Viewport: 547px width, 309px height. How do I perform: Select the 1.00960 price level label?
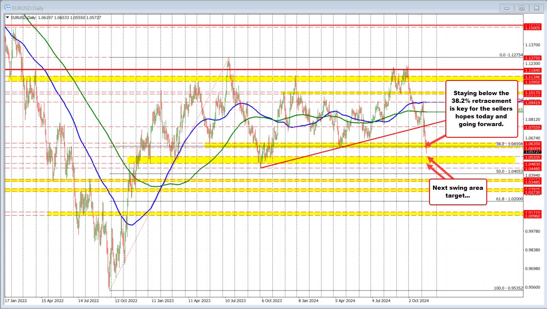(x=532, y=216)
